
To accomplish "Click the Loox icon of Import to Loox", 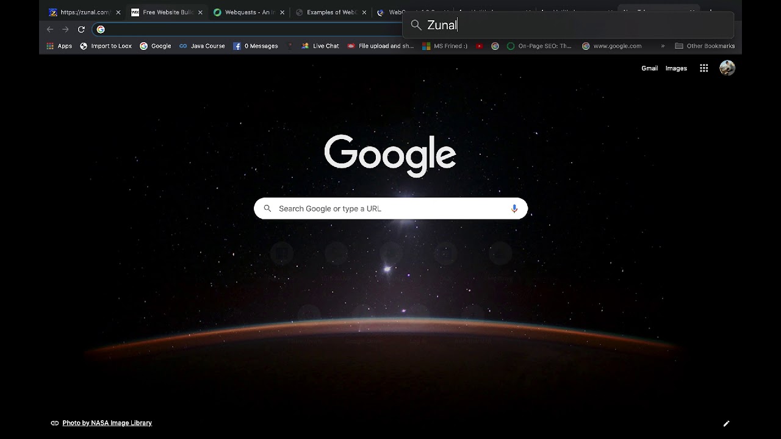I will pos(84,46).
